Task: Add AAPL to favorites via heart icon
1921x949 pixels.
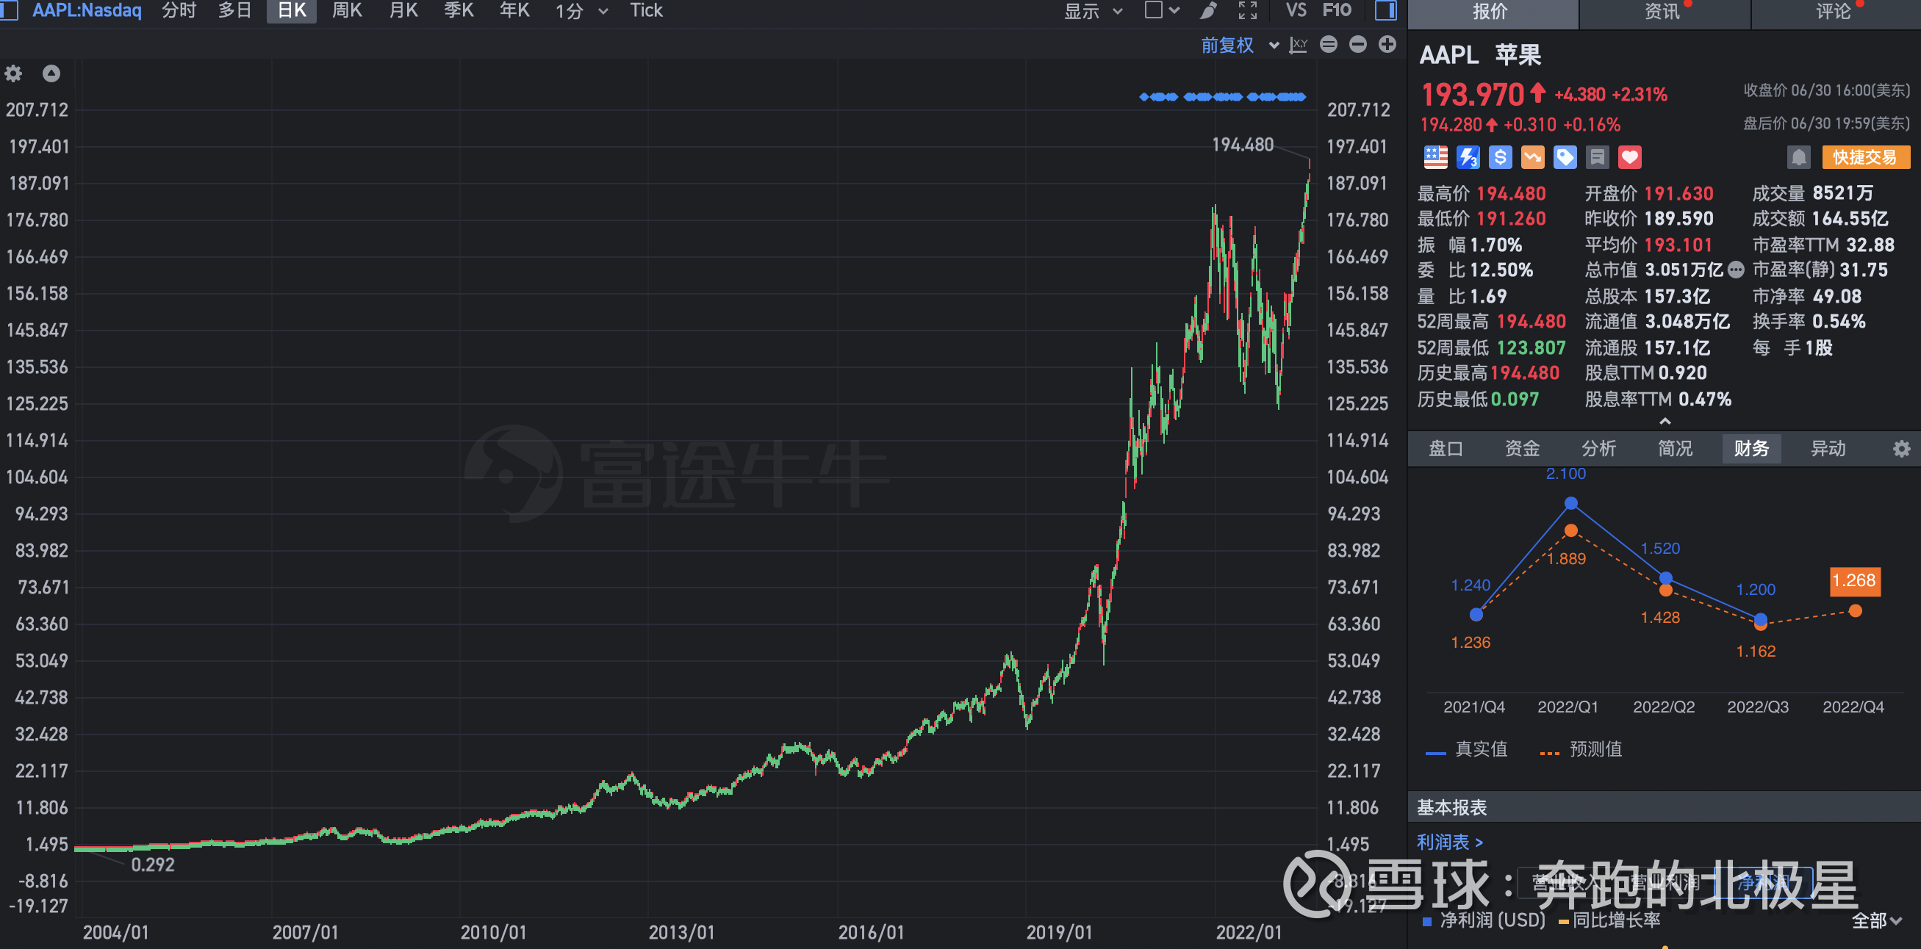Action: pyautogui.click(x=1629, y=156)
